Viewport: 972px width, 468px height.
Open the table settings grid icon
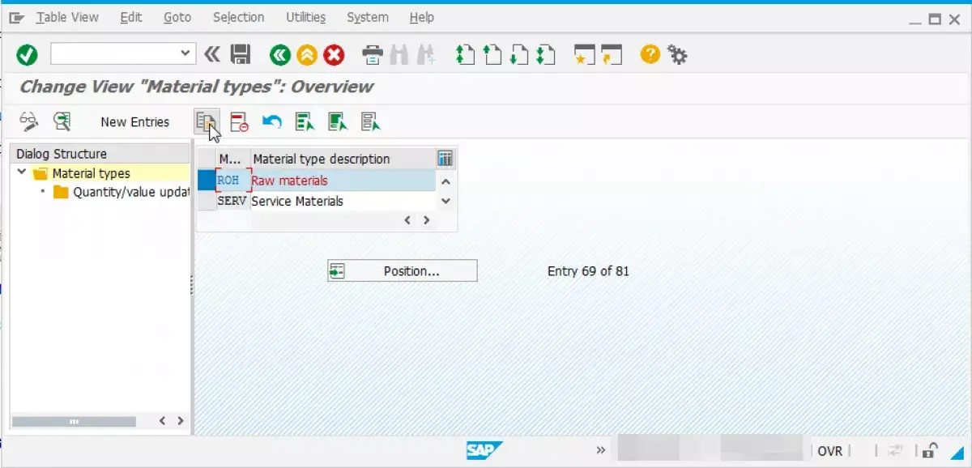click(445, 158)
